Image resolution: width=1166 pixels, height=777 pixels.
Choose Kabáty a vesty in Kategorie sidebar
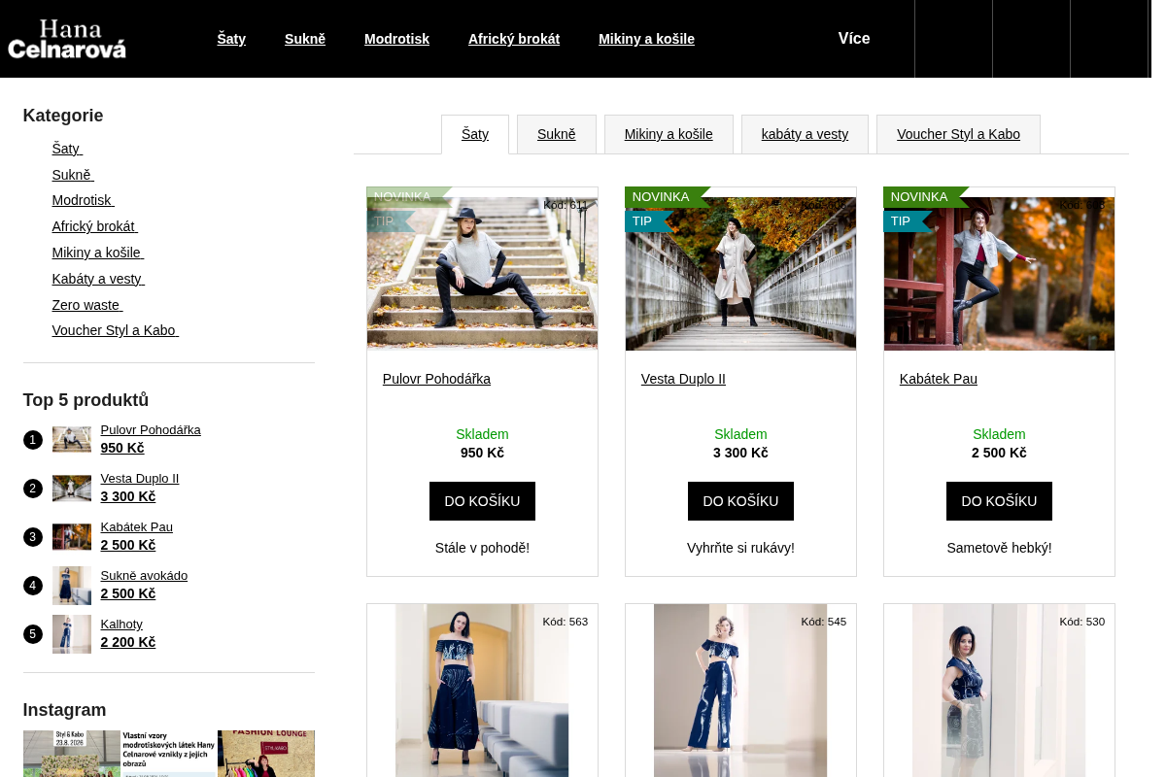tap(98, 279)
